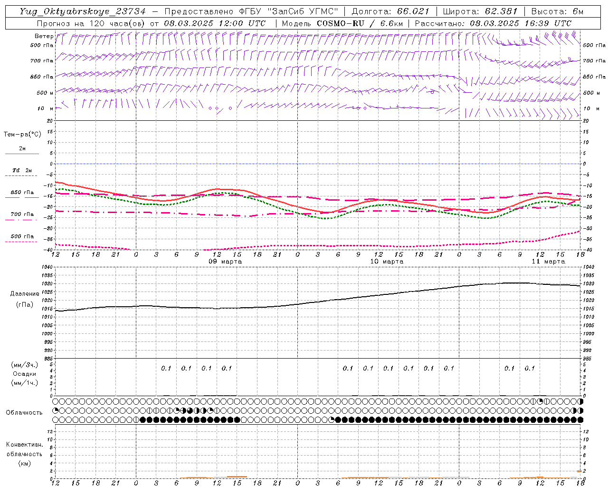Click the dotted 500 гПа temperature legend line
The width and height of the screenshot is (608, 487).
[22, 242]
